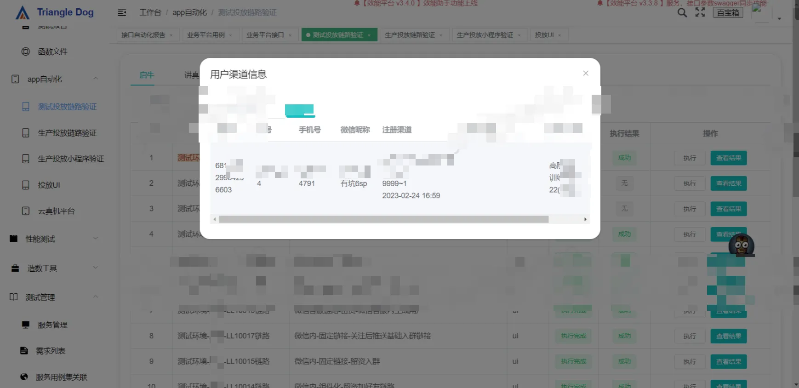Click the 服务管理 monitor icon
The width and height of the screenshot is (799, 388).
click(x=26, y=325)
